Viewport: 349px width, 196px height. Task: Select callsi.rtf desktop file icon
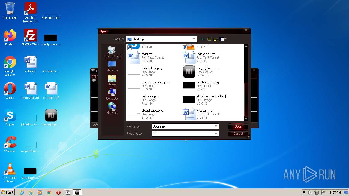[x=30, y=64]
